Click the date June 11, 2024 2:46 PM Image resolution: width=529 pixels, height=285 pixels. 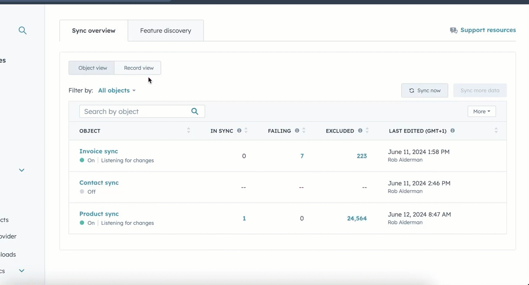[x=419, y=183]
